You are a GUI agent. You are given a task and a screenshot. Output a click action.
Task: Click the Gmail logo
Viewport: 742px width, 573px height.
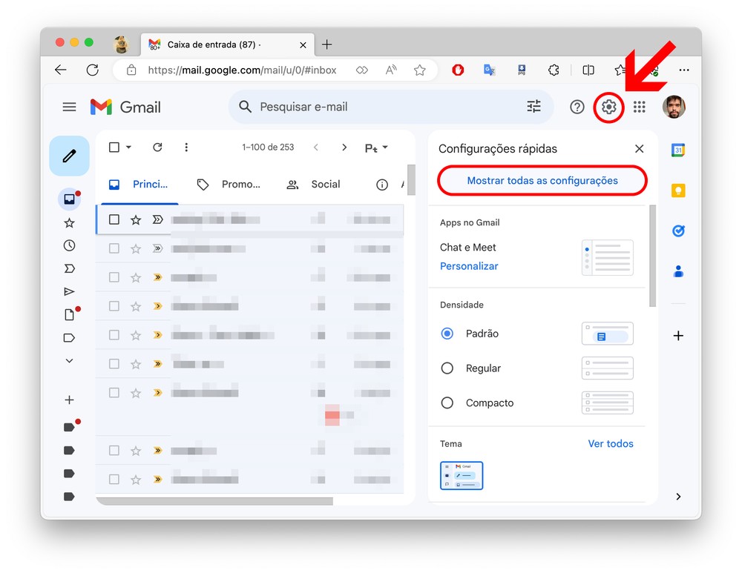[125, 107]
